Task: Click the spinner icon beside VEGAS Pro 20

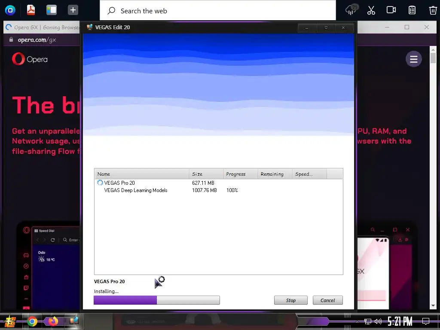Action: [x=100, y=183]
